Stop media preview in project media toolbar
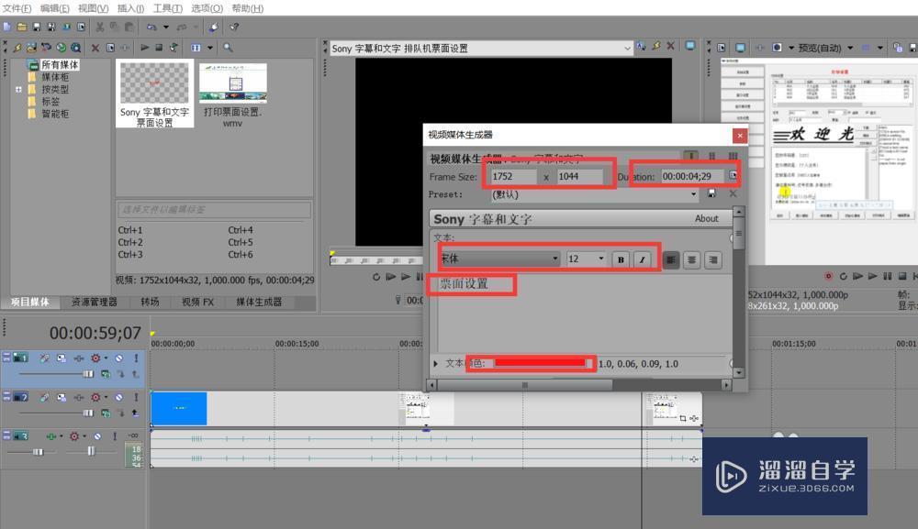Screen dimensions: 918x529 click(159, 48)
